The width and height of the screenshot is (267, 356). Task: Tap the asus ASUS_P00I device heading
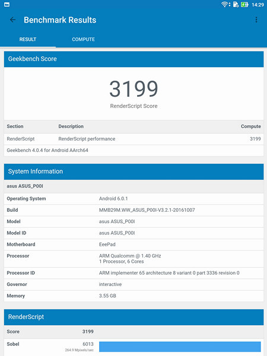25,186
